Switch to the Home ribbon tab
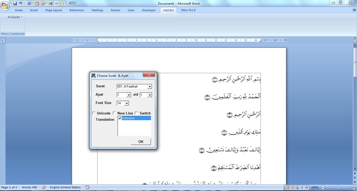This screenshot has height=191, width=357. [x=19, y=10]
